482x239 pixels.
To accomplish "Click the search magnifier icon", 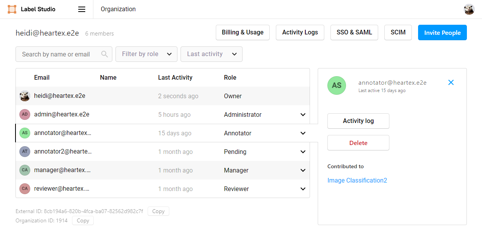I will pos(104,54).
